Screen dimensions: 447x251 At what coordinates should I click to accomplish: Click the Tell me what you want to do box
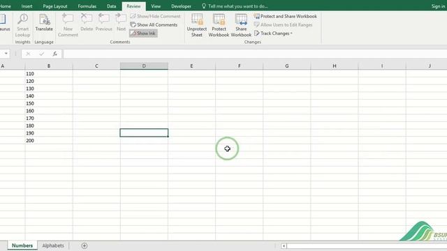pos(235,6)
